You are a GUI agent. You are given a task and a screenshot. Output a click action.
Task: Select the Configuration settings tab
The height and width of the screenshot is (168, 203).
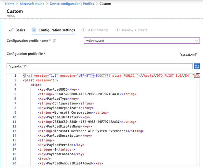click(57, 30)
